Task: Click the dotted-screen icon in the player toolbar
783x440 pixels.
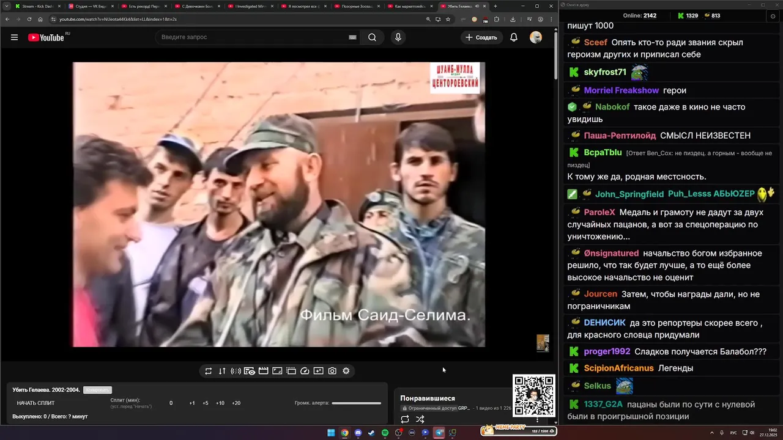Action: 291,371
